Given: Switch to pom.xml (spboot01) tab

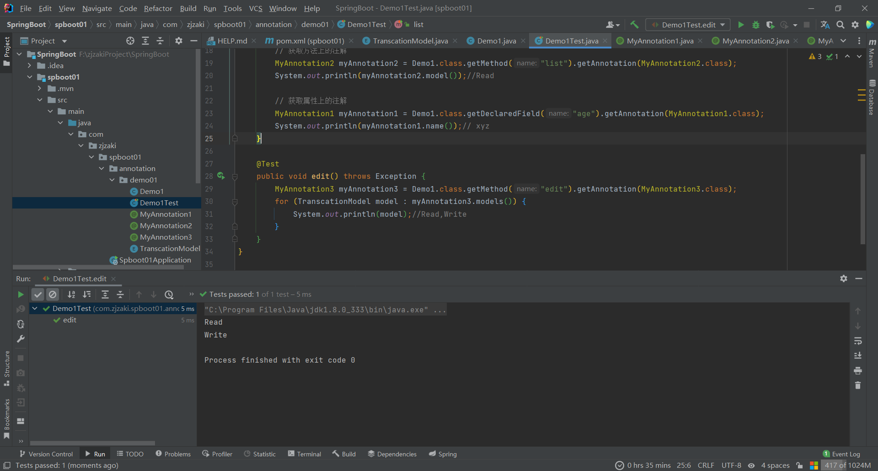Looking at the screenshot, I should pos(310,41).
